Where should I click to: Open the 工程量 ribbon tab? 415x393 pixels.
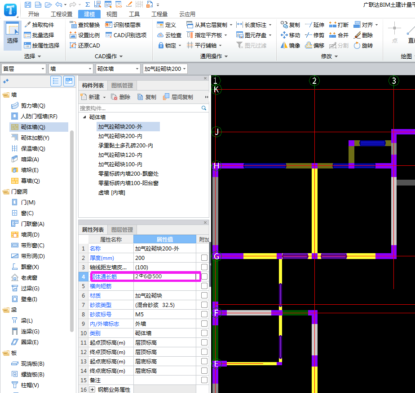click(x=159, y=14)
